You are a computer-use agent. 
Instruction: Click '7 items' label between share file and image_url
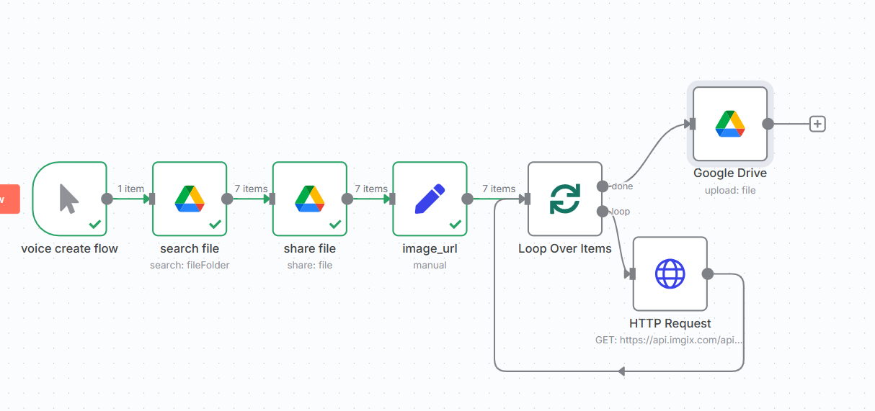pos(371,189)
